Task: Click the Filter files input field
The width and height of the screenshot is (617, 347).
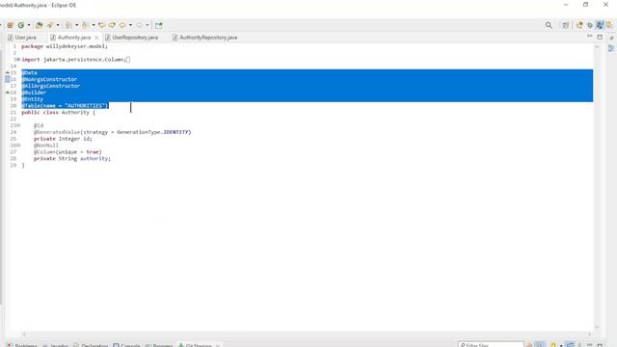Action: pyautogui.click(x=491, y=345)
